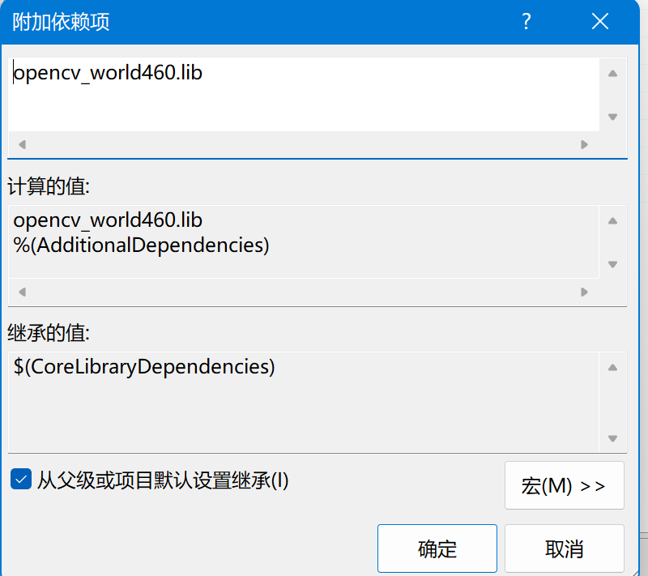Click scroll-up arrow in 计算的值 box

click(x=612, y=221)
